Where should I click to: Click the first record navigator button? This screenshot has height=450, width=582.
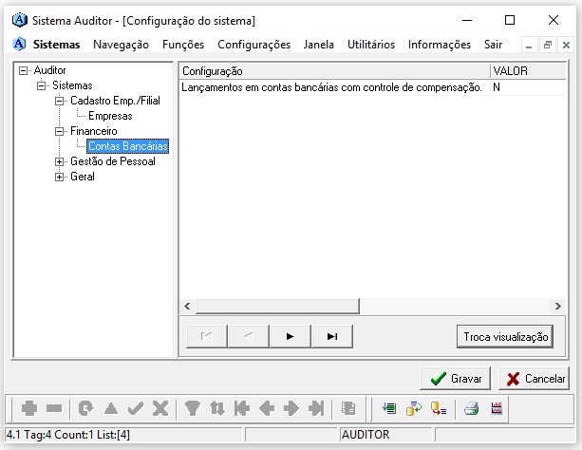click(x=206, y=336)
